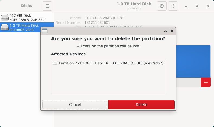Click empty area of Affected Devices list
This screenshot has width=214, height=127.
point(108,80)
